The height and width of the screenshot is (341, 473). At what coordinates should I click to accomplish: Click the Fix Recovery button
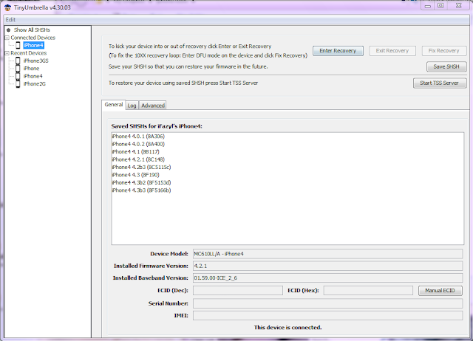click(x=443, y=51)
